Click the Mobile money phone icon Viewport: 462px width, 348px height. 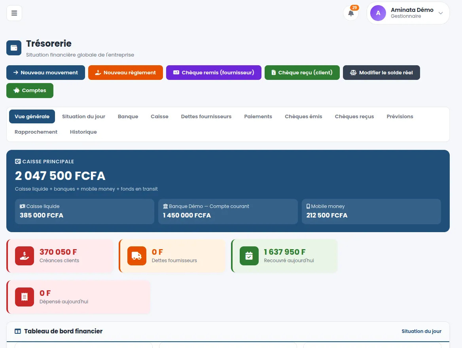308,206
